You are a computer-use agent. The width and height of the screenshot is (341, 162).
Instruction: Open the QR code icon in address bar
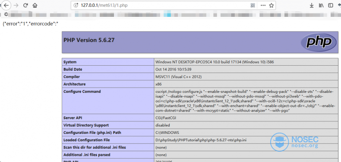point(253,6)
